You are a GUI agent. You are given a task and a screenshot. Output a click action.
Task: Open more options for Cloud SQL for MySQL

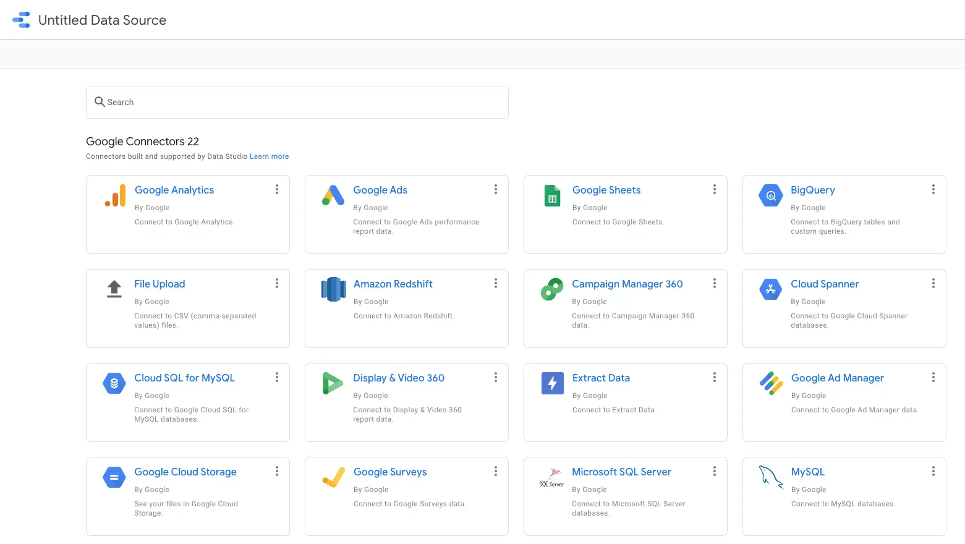(277, 377)
